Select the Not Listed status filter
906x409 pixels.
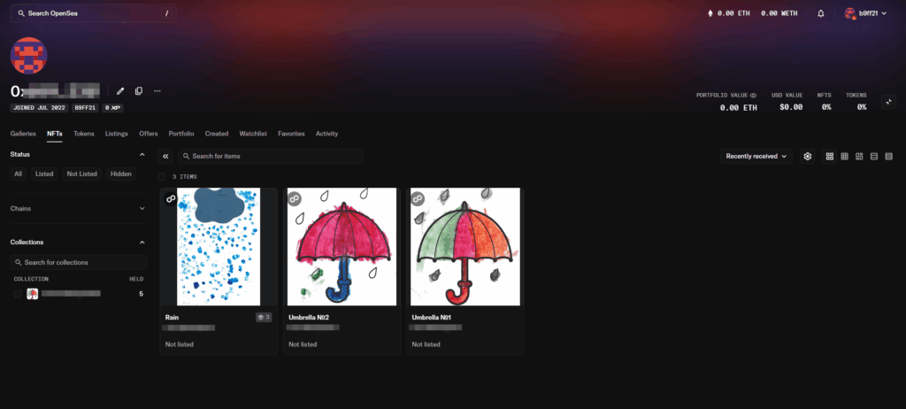coord(81,174)
